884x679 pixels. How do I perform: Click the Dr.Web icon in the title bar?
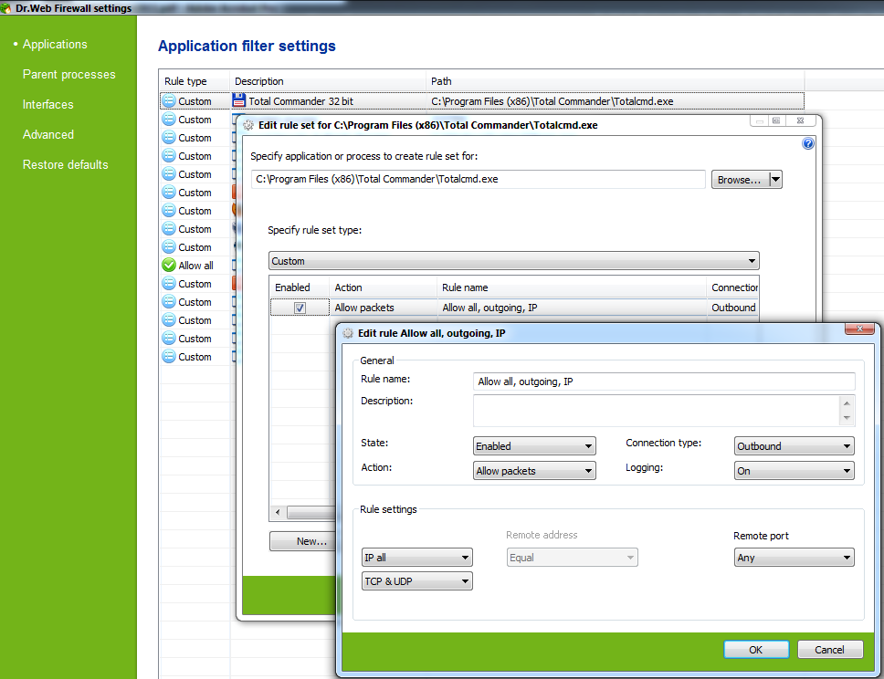(x=5, y=8)
